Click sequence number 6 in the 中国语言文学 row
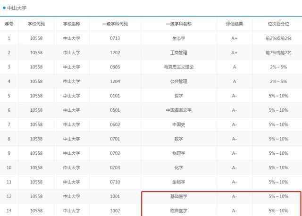 (9, 110)
